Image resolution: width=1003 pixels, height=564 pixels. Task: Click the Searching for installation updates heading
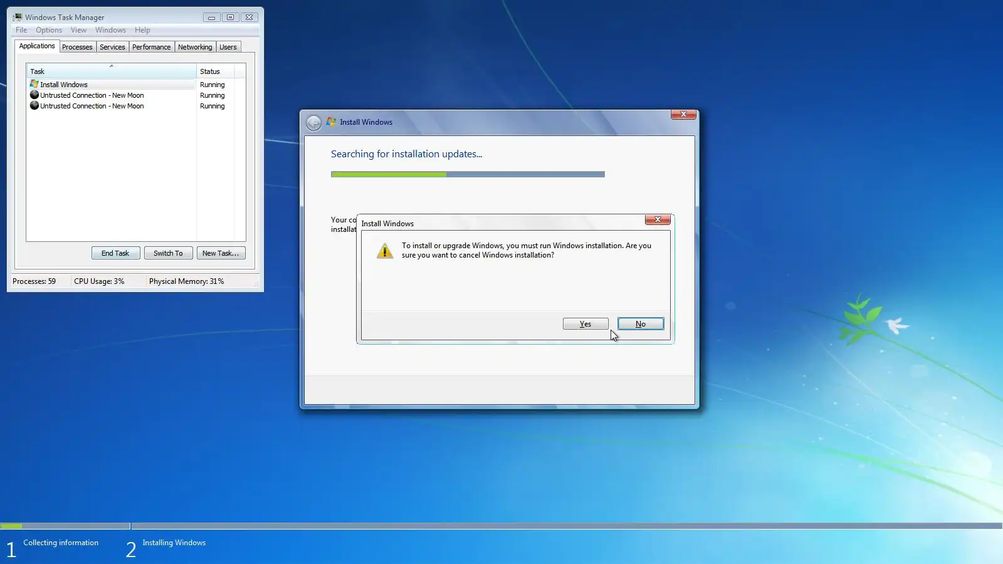406,154
